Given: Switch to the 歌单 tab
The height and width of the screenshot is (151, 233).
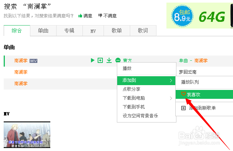Looking at the screenshot, I should click(x=117, y=31).
